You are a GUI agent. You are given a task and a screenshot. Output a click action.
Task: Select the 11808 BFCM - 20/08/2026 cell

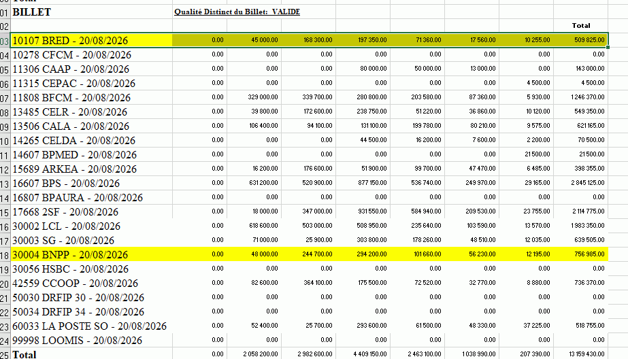pos(92,98)
